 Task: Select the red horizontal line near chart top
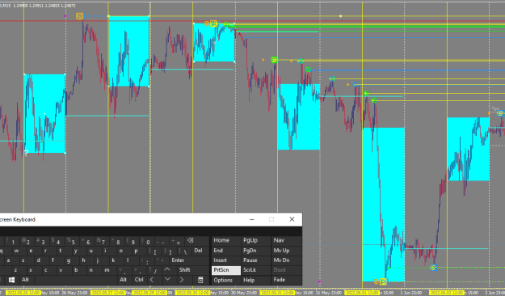point(252,21)
